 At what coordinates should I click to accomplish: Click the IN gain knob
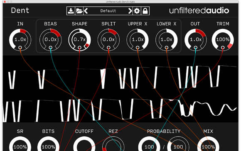(x=20, y=40)
